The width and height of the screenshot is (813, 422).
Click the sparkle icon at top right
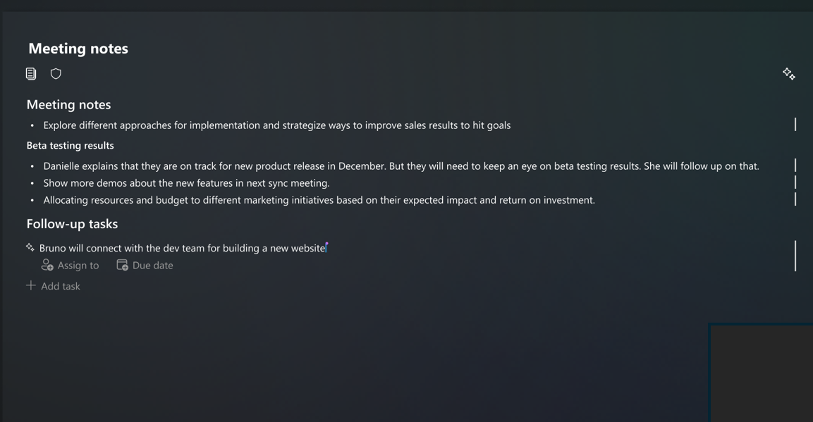[x=788, y=74]
